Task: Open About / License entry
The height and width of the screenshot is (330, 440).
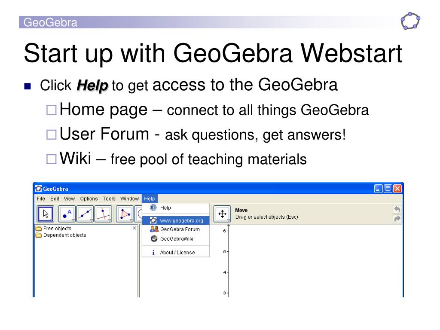Action: click(x=176, y=252)
